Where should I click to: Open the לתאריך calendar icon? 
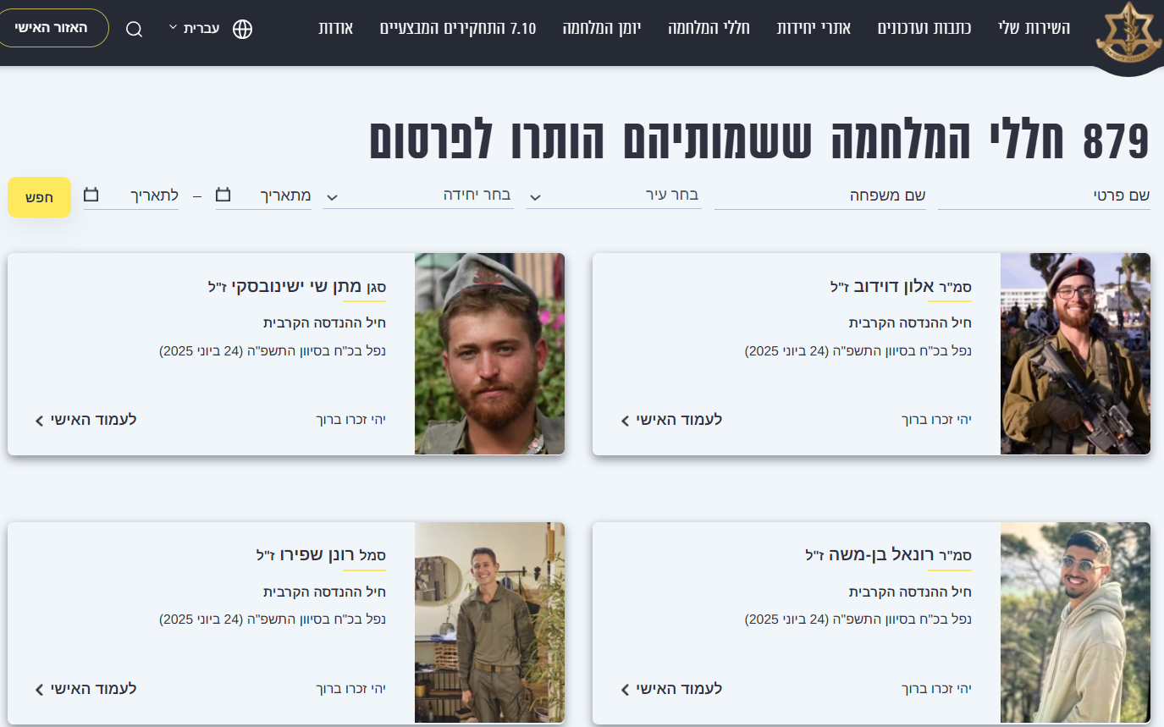(x=91, y=196)
